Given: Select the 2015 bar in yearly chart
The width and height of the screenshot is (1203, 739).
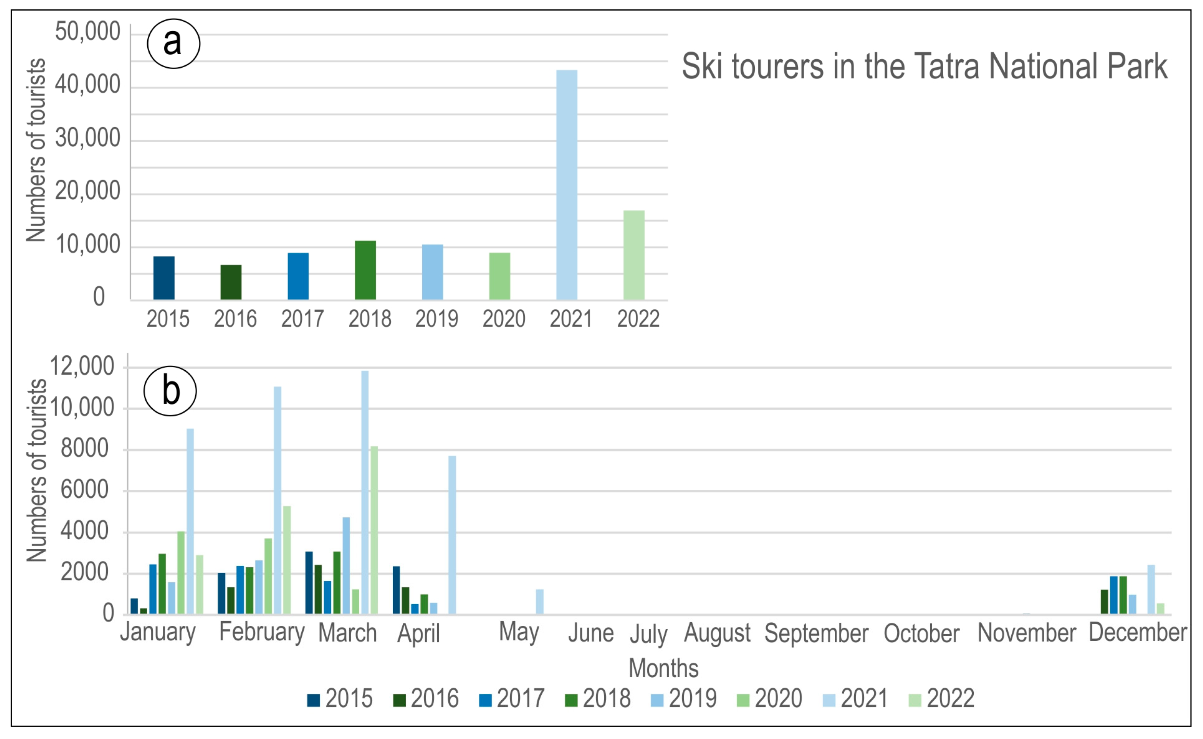Looking at the screenshot, I should [x=164, y=278].
